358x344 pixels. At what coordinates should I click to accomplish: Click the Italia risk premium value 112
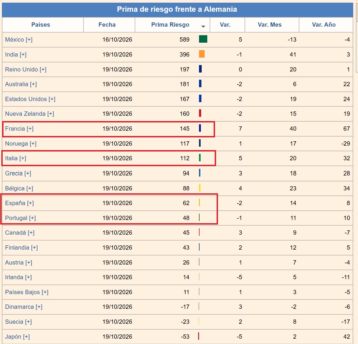tap(185, 158)
